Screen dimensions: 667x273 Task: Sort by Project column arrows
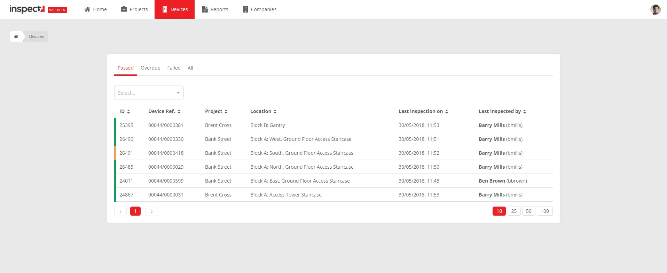pyautogui.click(x=226, y=112)
